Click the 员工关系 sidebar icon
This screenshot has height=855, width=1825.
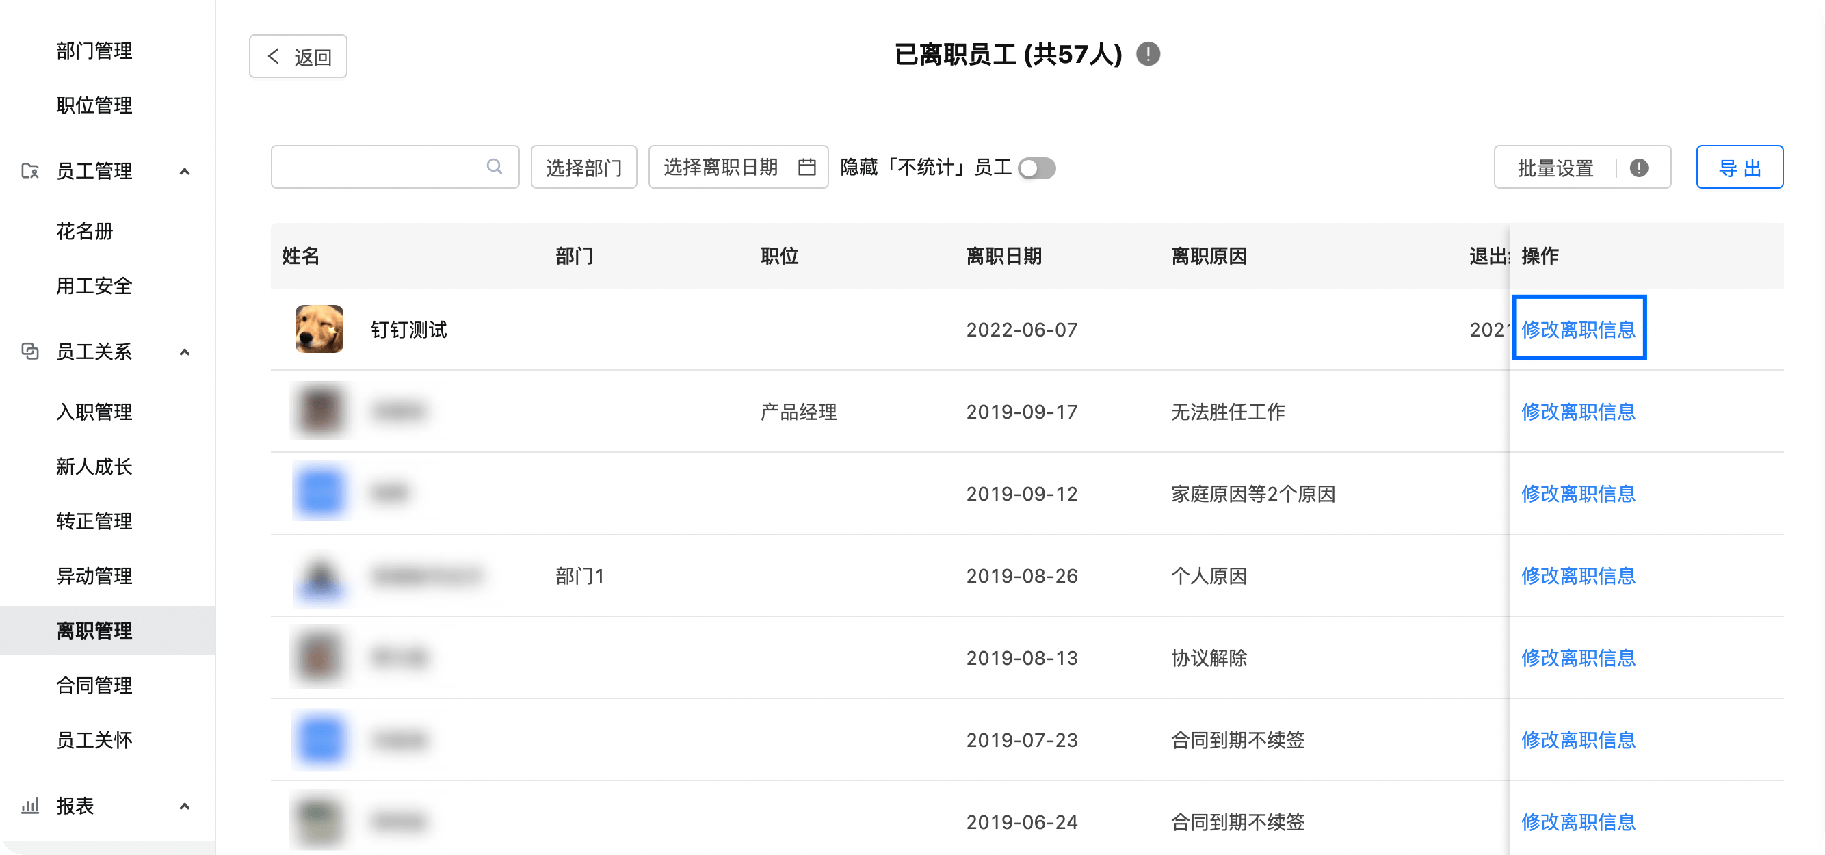[x=30, y=352]
